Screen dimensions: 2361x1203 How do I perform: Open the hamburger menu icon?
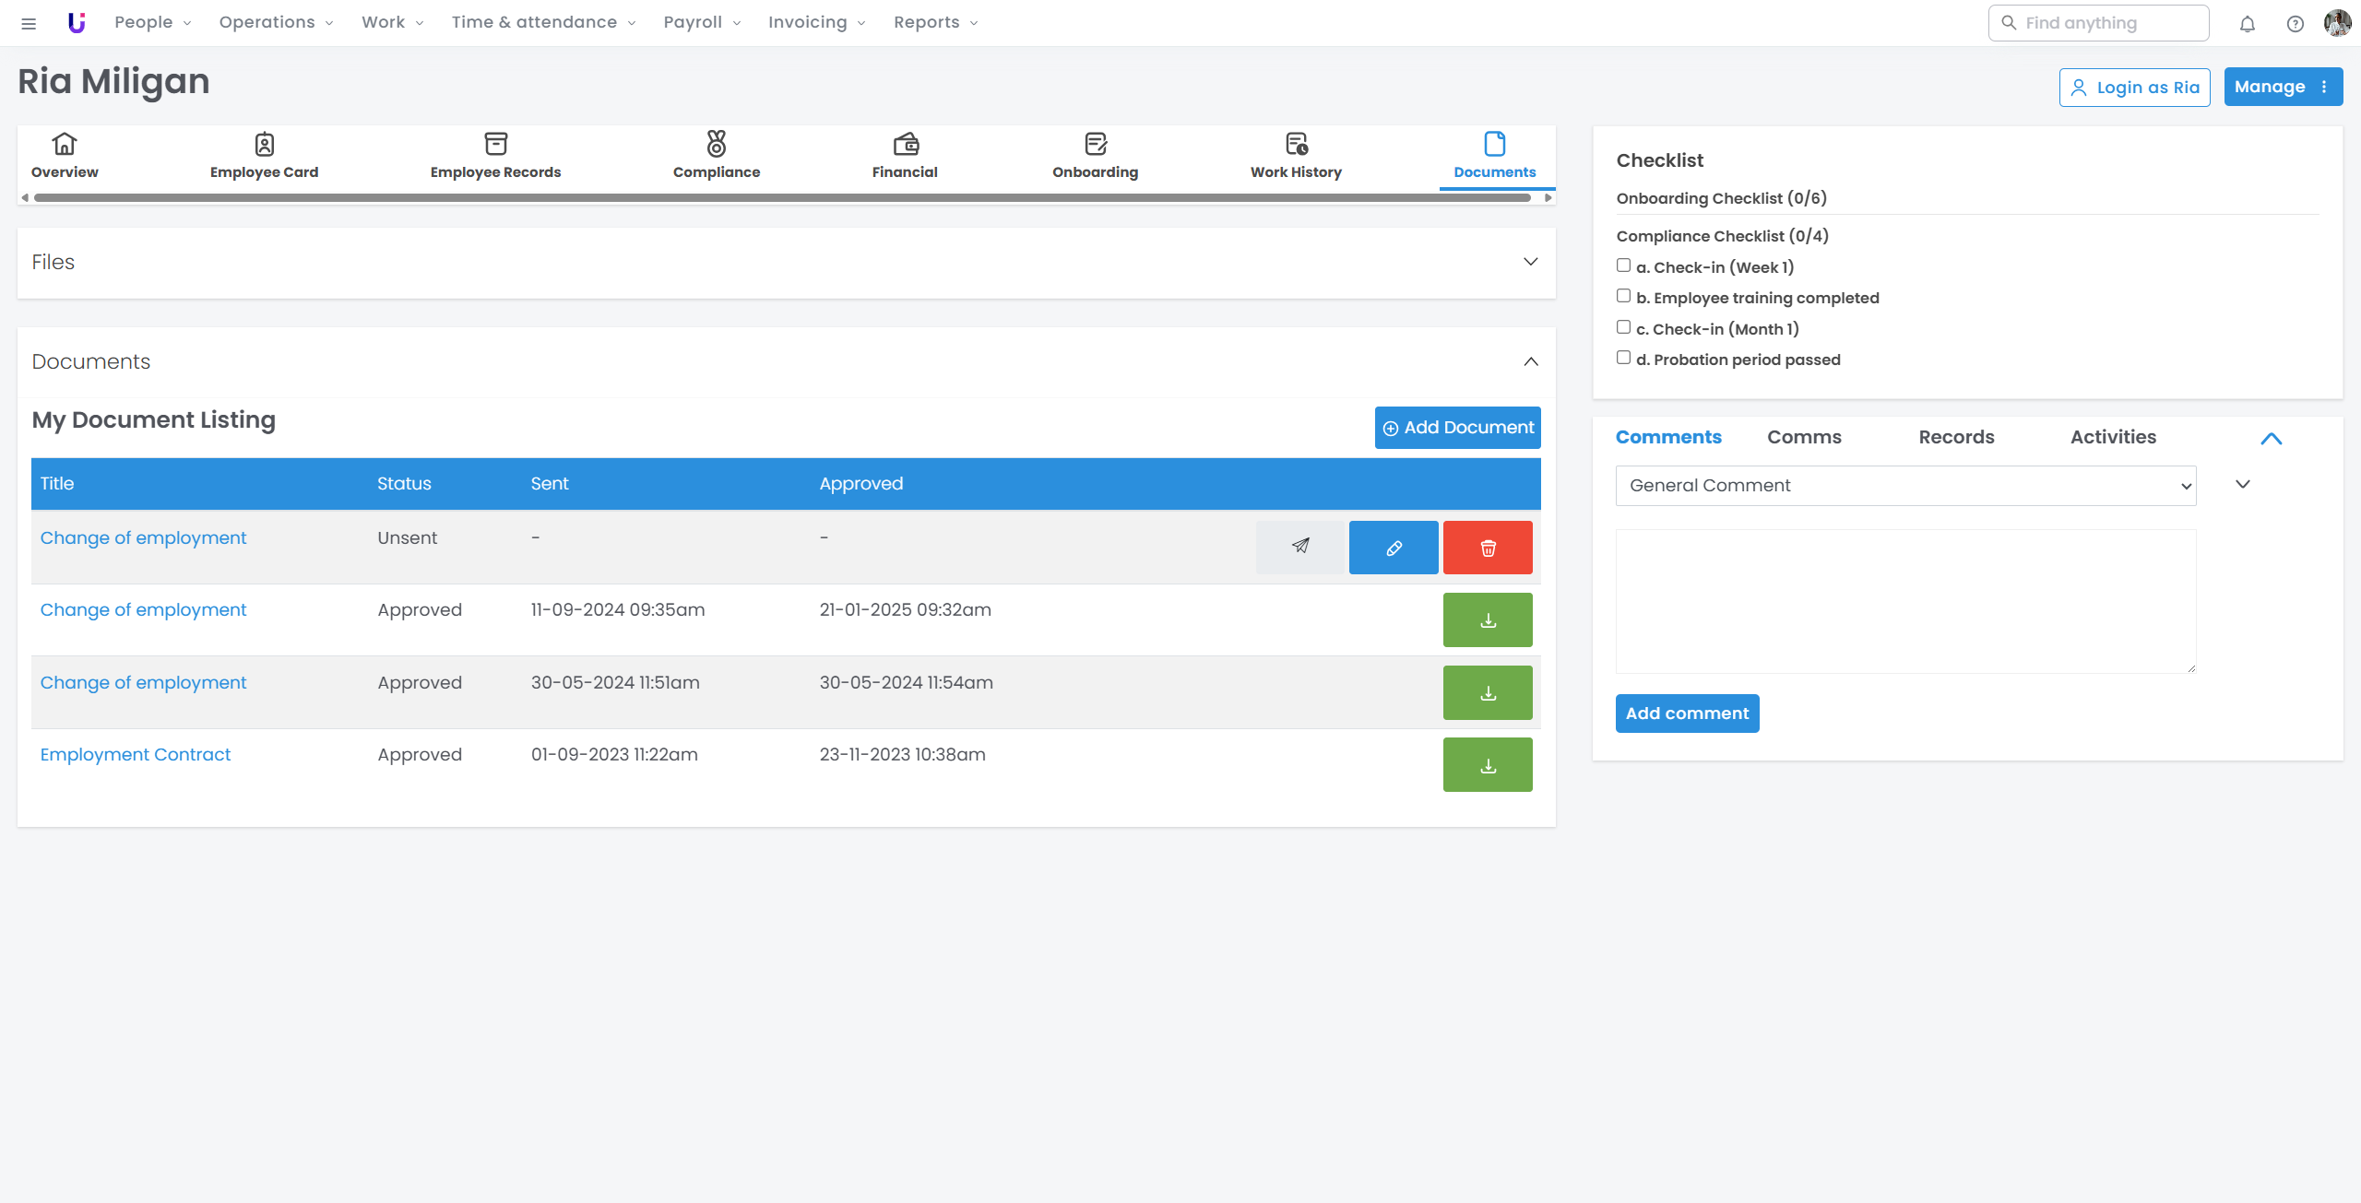(x=29, y=23)
